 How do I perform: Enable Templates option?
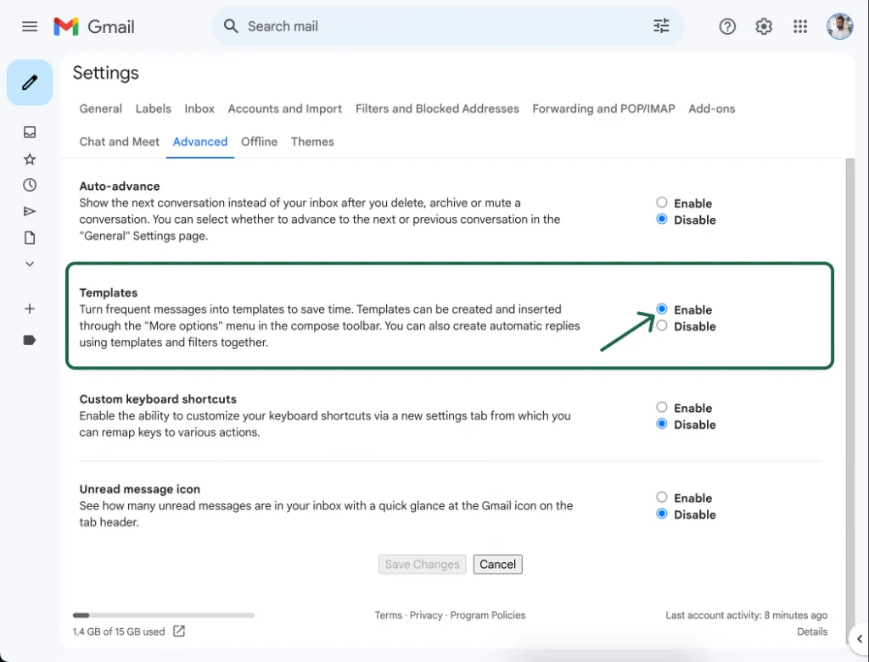click(x=662, y=309)
